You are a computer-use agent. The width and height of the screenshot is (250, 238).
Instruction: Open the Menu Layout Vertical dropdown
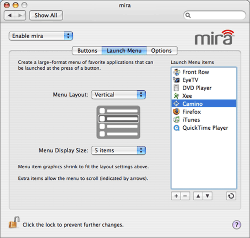118,95
